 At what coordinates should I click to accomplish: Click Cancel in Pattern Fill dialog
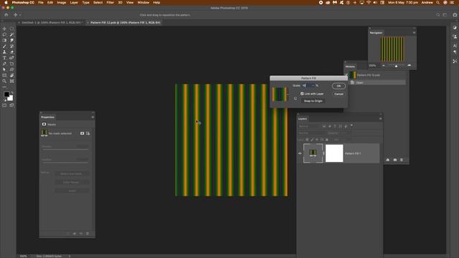(339, 94)
